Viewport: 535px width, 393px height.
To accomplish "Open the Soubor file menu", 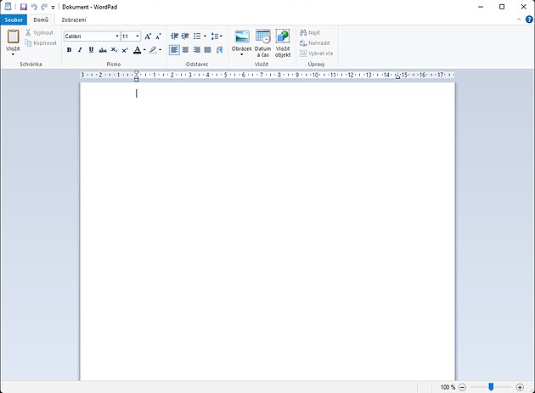I will click(14, 19).
